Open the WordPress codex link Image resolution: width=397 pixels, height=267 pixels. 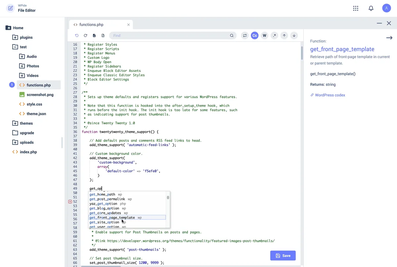coord(328,95)
